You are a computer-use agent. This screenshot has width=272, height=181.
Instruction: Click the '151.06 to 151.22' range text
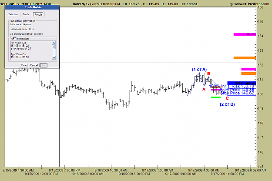pyautogui.click(x=20, y=46)
